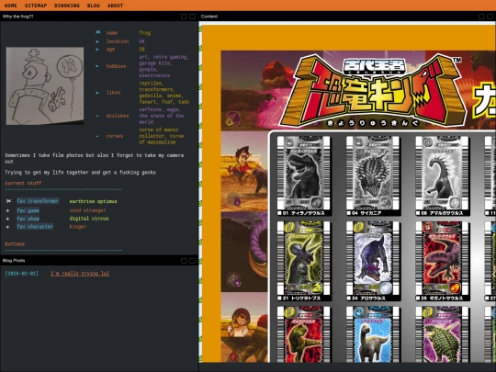
Task: Go to the SITEMAP page
Action: pos(36,6)
